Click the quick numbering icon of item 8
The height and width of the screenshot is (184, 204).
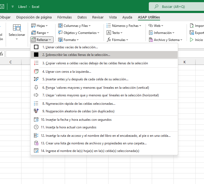[36, 103]
